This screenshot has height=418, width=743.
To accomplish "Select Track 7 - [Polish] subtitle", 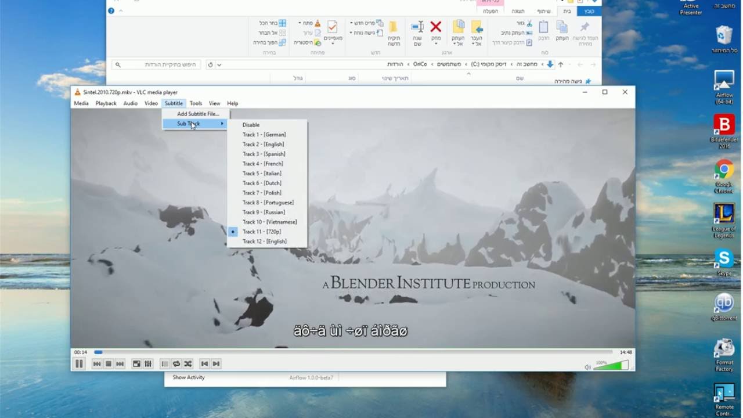I will tap(267, 193).
